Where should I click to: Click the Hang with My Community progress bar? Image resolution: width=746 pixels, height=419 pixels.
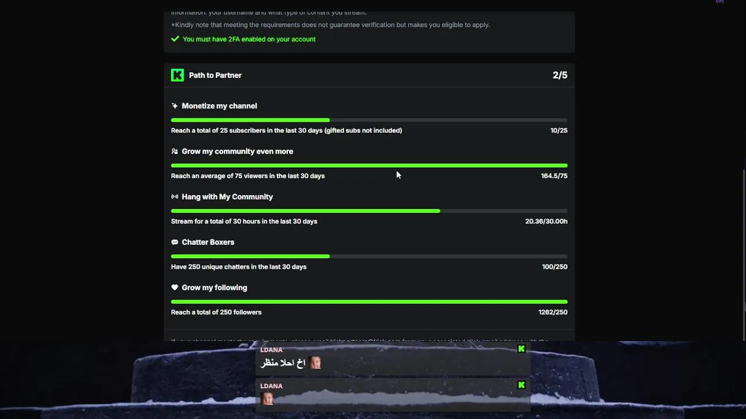coord(369,211)
